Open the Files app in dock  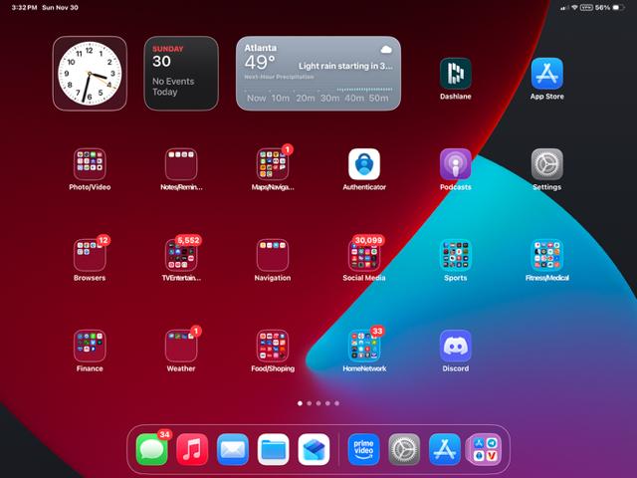click(x=273, y=449)
